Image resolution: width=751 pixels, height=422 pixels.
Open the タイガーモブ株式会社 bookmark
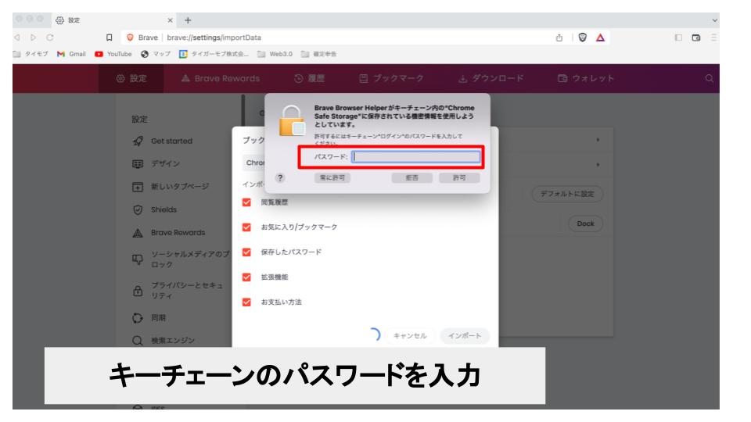click(214, 54)
